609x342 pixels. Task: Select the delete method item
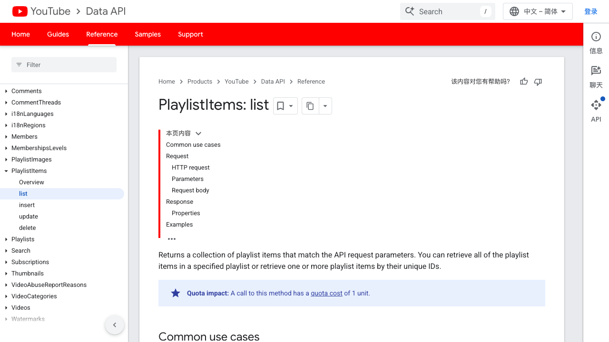click(x=28, y=228)
